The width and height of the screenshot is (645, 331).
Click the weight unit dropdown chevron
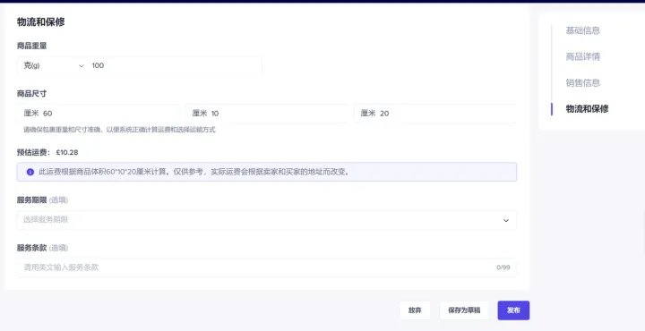(82, 65)
